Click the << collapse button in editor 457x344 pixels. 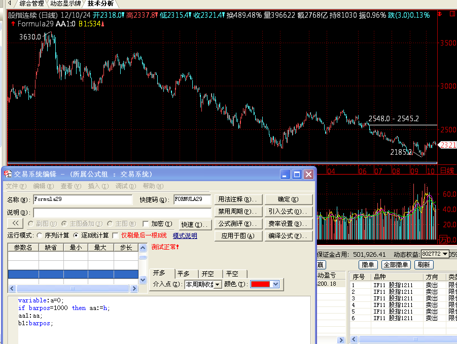click(15, 224)
